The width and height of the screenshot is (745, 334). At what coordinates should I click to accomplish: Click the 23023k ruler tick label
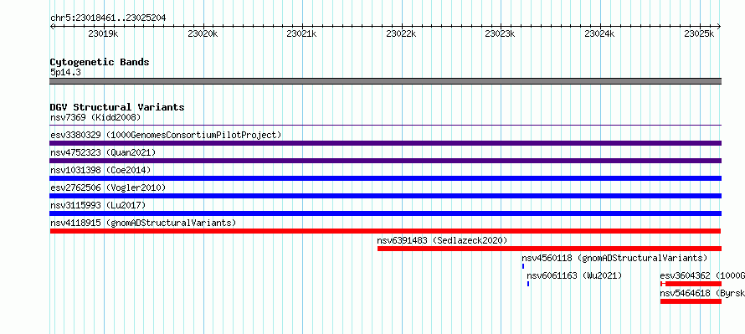[x=500, y=33]
